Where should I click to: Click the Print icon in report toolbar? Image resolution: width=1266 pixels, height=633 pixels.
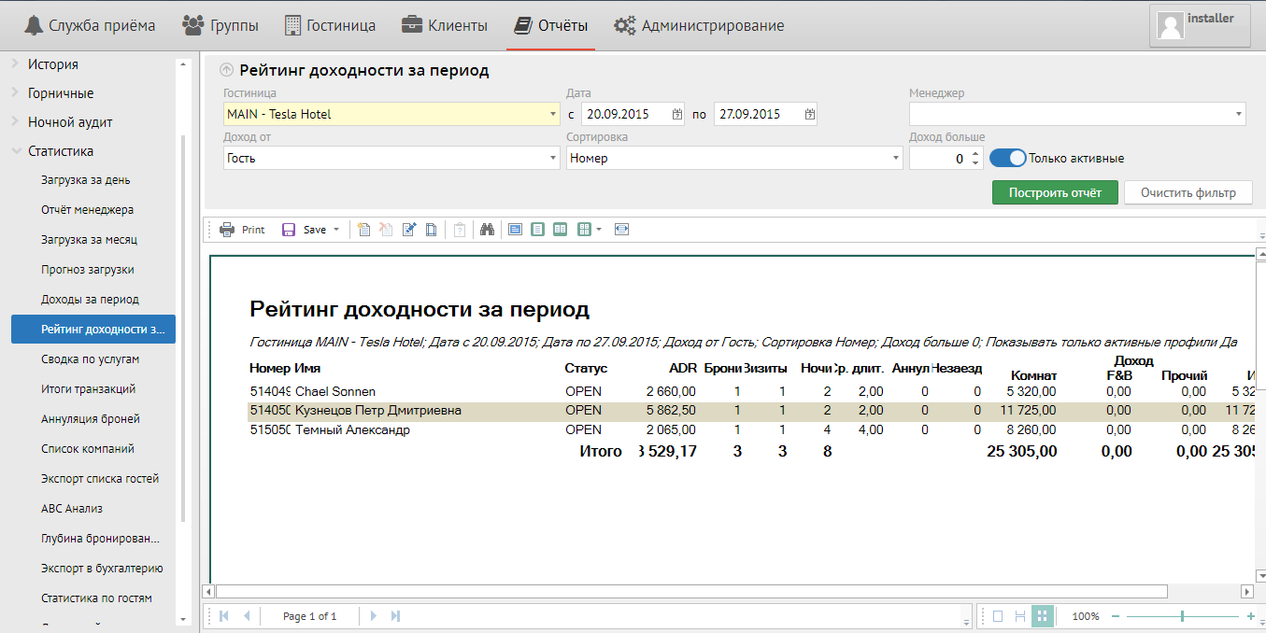[x=227, y=230]
